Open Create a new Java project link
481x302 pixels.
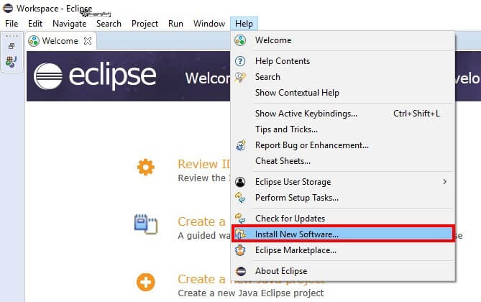click(251, 279)
